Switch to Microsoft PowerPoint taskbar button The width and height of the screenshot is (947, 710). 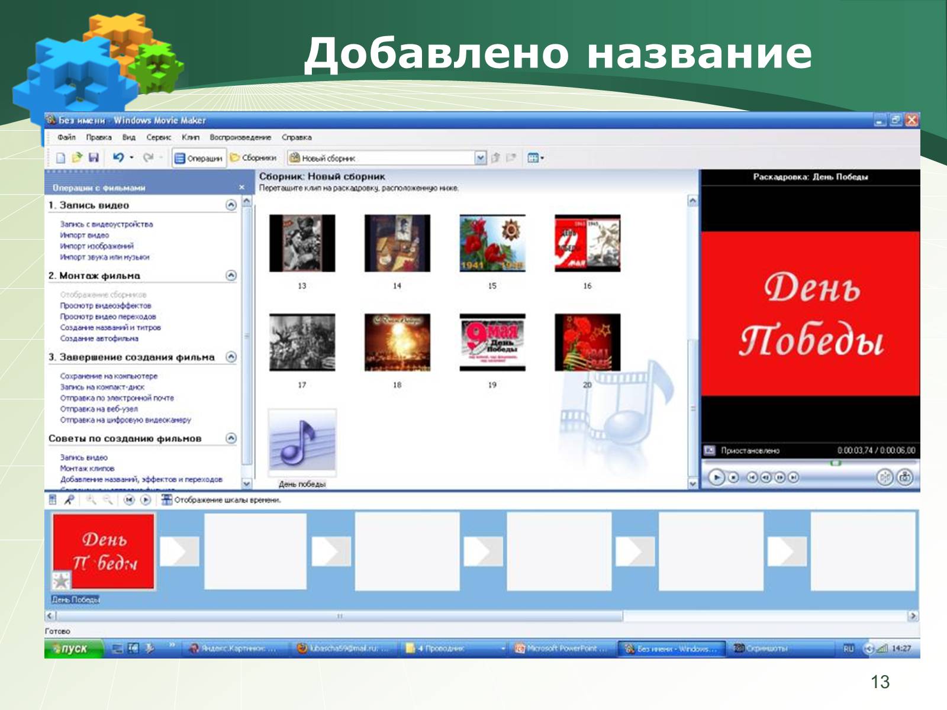[x=561, y=648]
